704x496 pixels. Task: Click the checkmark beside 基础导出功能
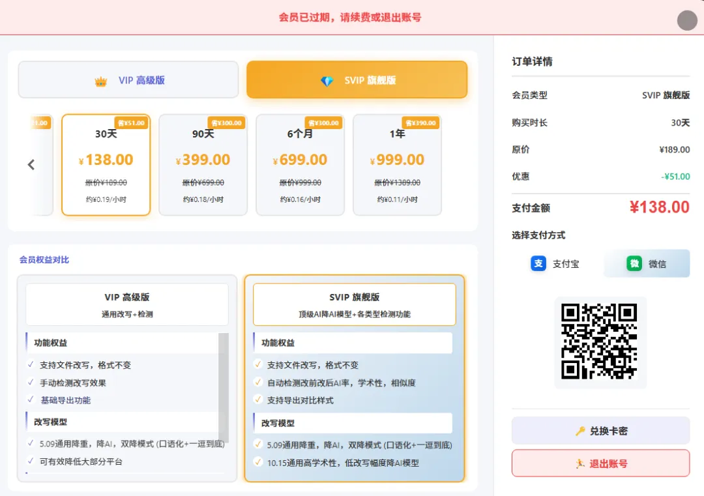[x=31, y=400]
